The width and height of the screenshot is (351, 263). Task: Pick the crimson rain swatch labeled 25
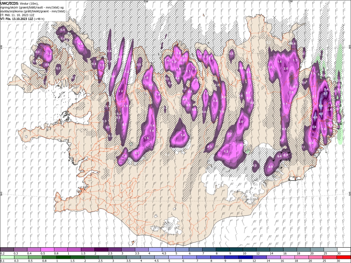[329, 257]
